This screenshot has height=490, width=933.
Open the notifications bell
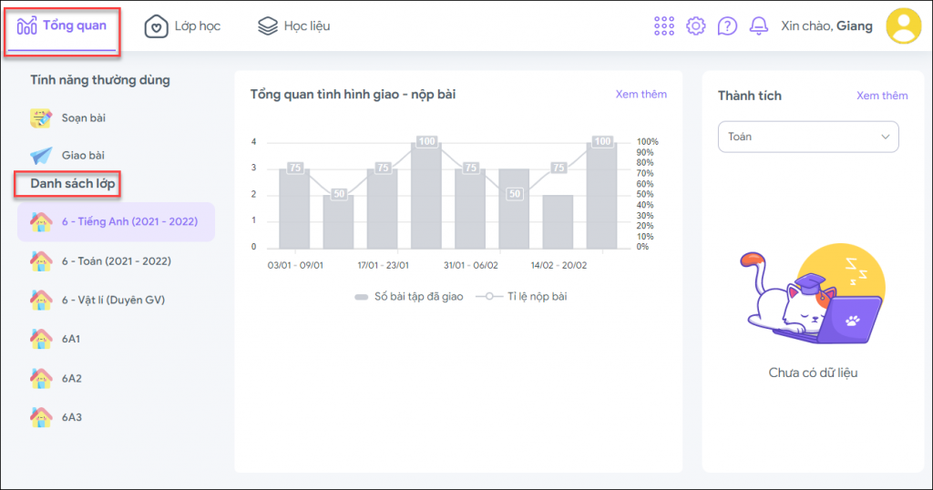coord(758,26)
